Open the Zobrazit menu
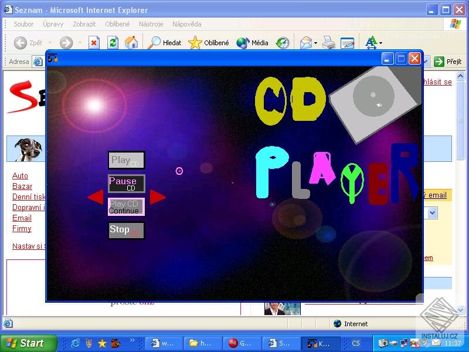This screenshot has height=352, width=469. coord(84,24)
